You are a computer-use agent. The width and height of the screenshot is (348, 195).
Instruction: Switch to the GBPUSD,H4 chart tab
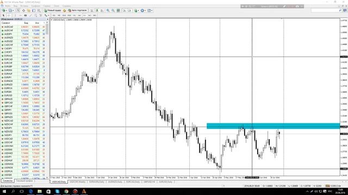pyautogui.click(x=149, y=182)
